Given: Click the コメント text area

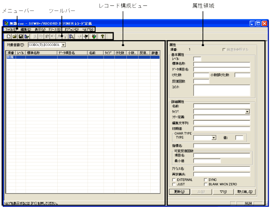Looking at the screenshot, I should [222, 90].
